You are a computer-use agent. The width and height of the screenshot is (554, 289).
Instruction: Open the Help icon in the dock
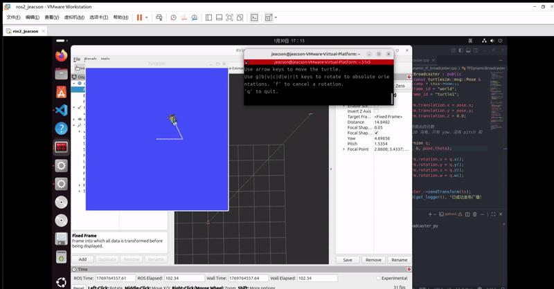(x=61, y=129)
